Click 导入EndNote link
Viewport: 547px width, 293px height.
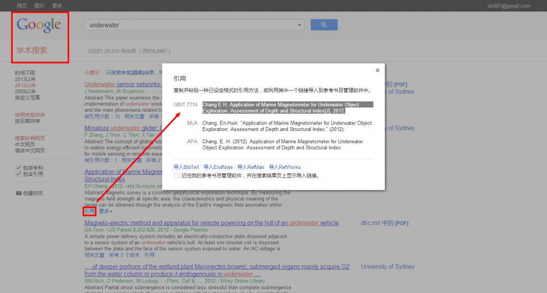click(x=218, y=167)
